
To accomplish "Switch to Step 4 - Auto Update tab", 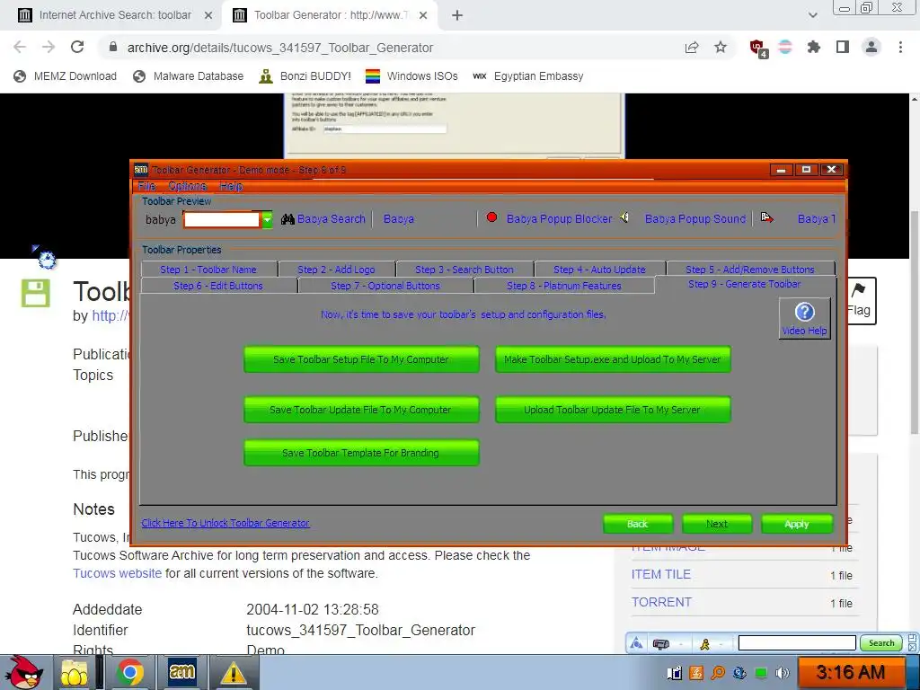I will tap(599, 270).
